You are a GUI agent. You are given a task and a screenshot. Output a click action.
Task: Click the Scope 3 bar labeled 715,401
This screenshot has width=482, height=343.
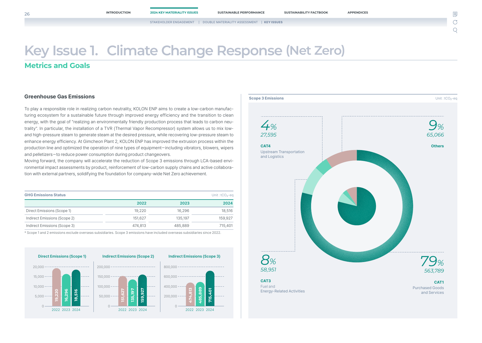coord(210,289)
